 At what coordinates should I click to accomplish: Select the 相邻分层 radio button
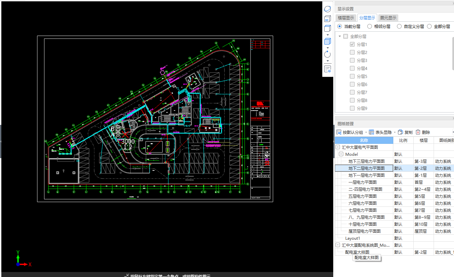370,26
